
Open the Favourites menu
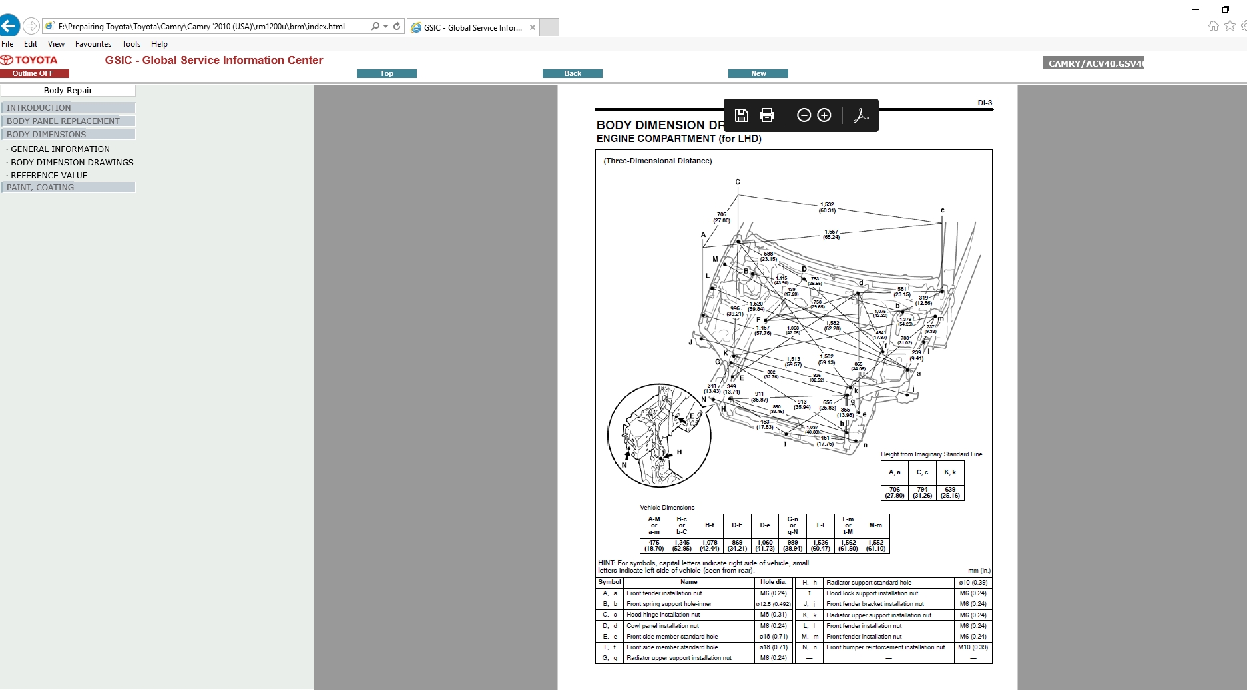click(93, 44)
